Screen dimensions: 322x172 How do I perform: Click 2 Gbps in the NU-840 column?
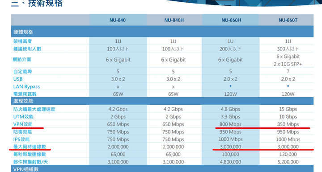[x=118, y=117]
